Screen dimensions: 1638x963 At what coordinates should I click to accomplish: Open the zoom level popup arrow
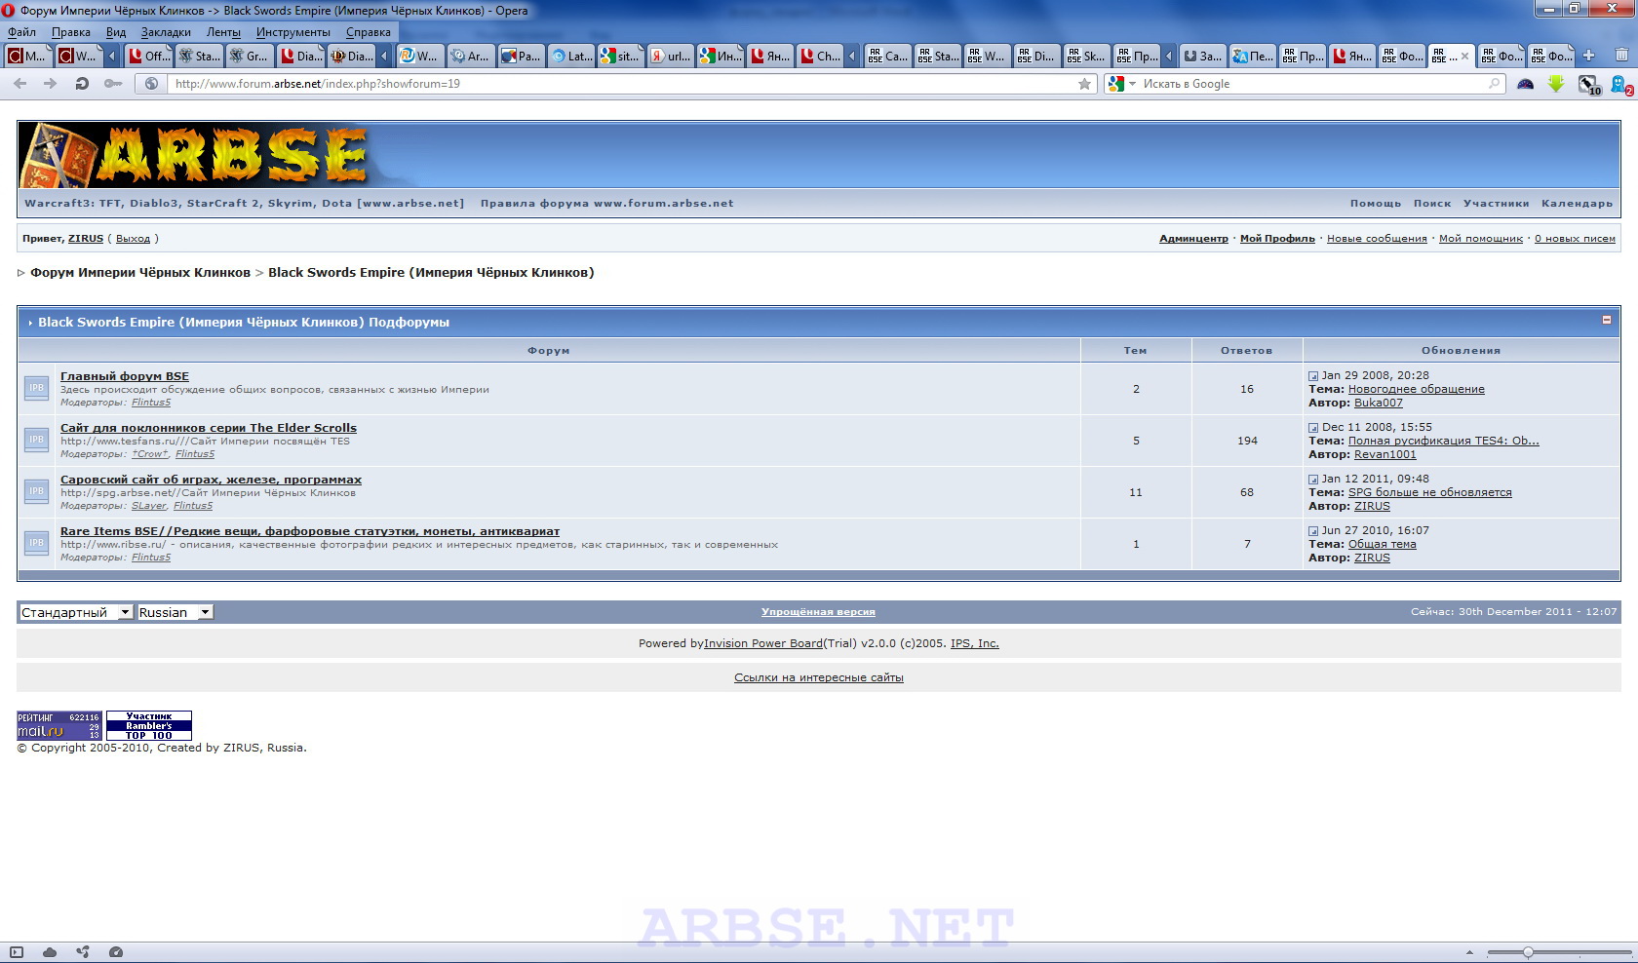pos(1469,952)
